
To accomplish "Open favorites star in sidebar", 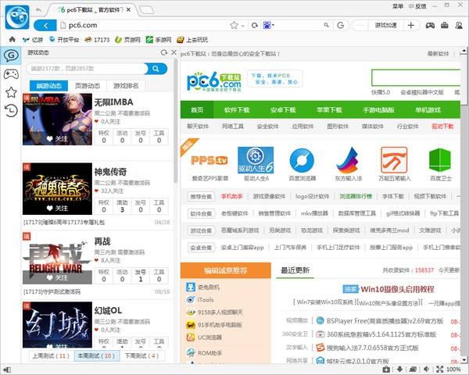I will coord(11,92).
